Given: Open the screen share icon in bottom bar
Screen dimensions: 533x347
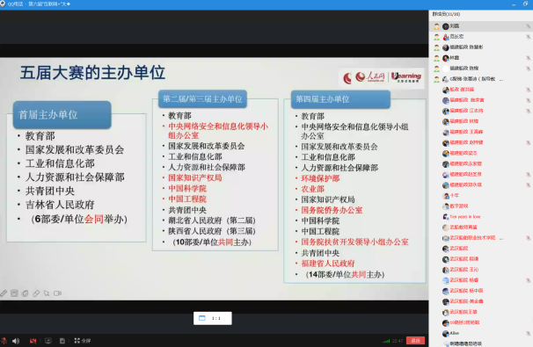Looking at the screenshot, I should pos(48,341).
